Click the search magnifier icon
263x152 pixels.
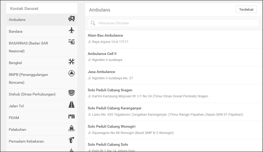point(93,23)
